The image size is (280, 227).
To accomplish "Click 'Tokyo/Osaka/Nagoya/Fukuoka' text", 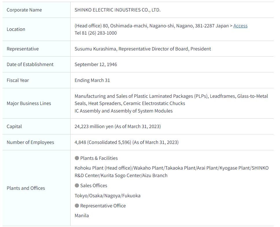I will point(108,196).
